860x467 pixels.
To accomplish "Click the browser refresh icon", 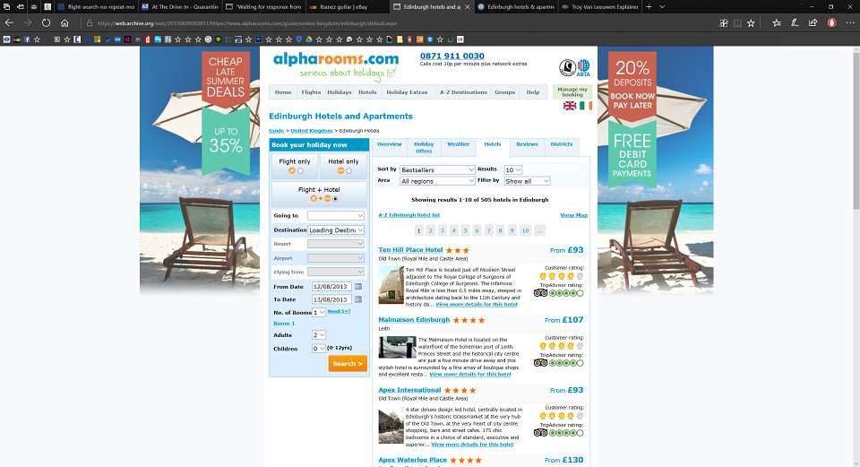I will pos(46,23).
